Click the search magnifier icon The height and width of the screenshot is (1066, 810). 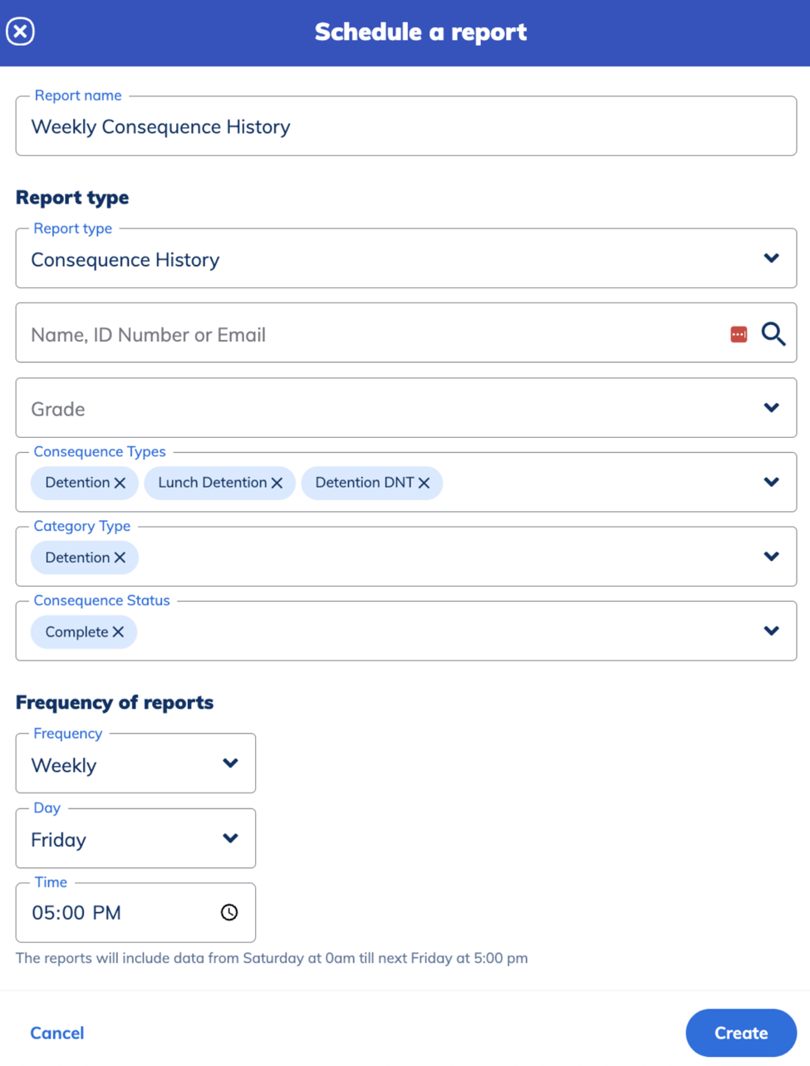coord(773,334)
